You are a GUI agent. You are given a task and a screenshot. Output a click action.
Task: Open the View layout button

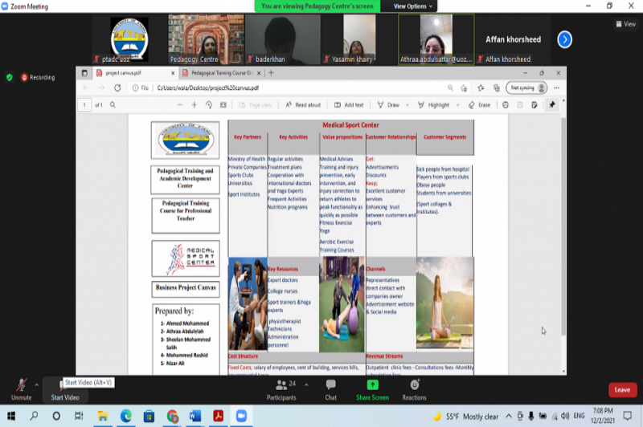625,24
